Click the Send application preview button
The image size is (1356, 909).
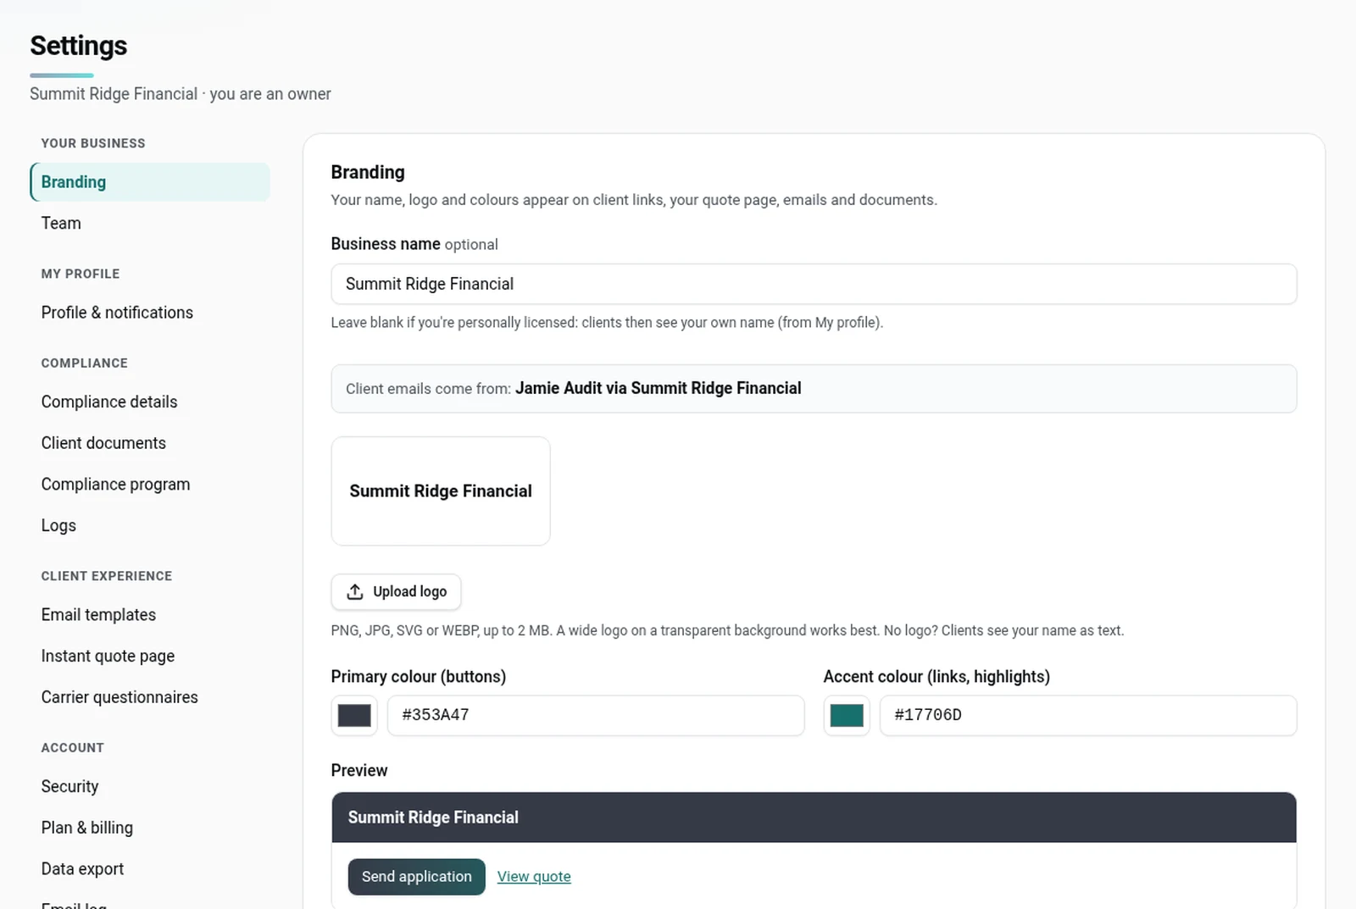point(417,877)
